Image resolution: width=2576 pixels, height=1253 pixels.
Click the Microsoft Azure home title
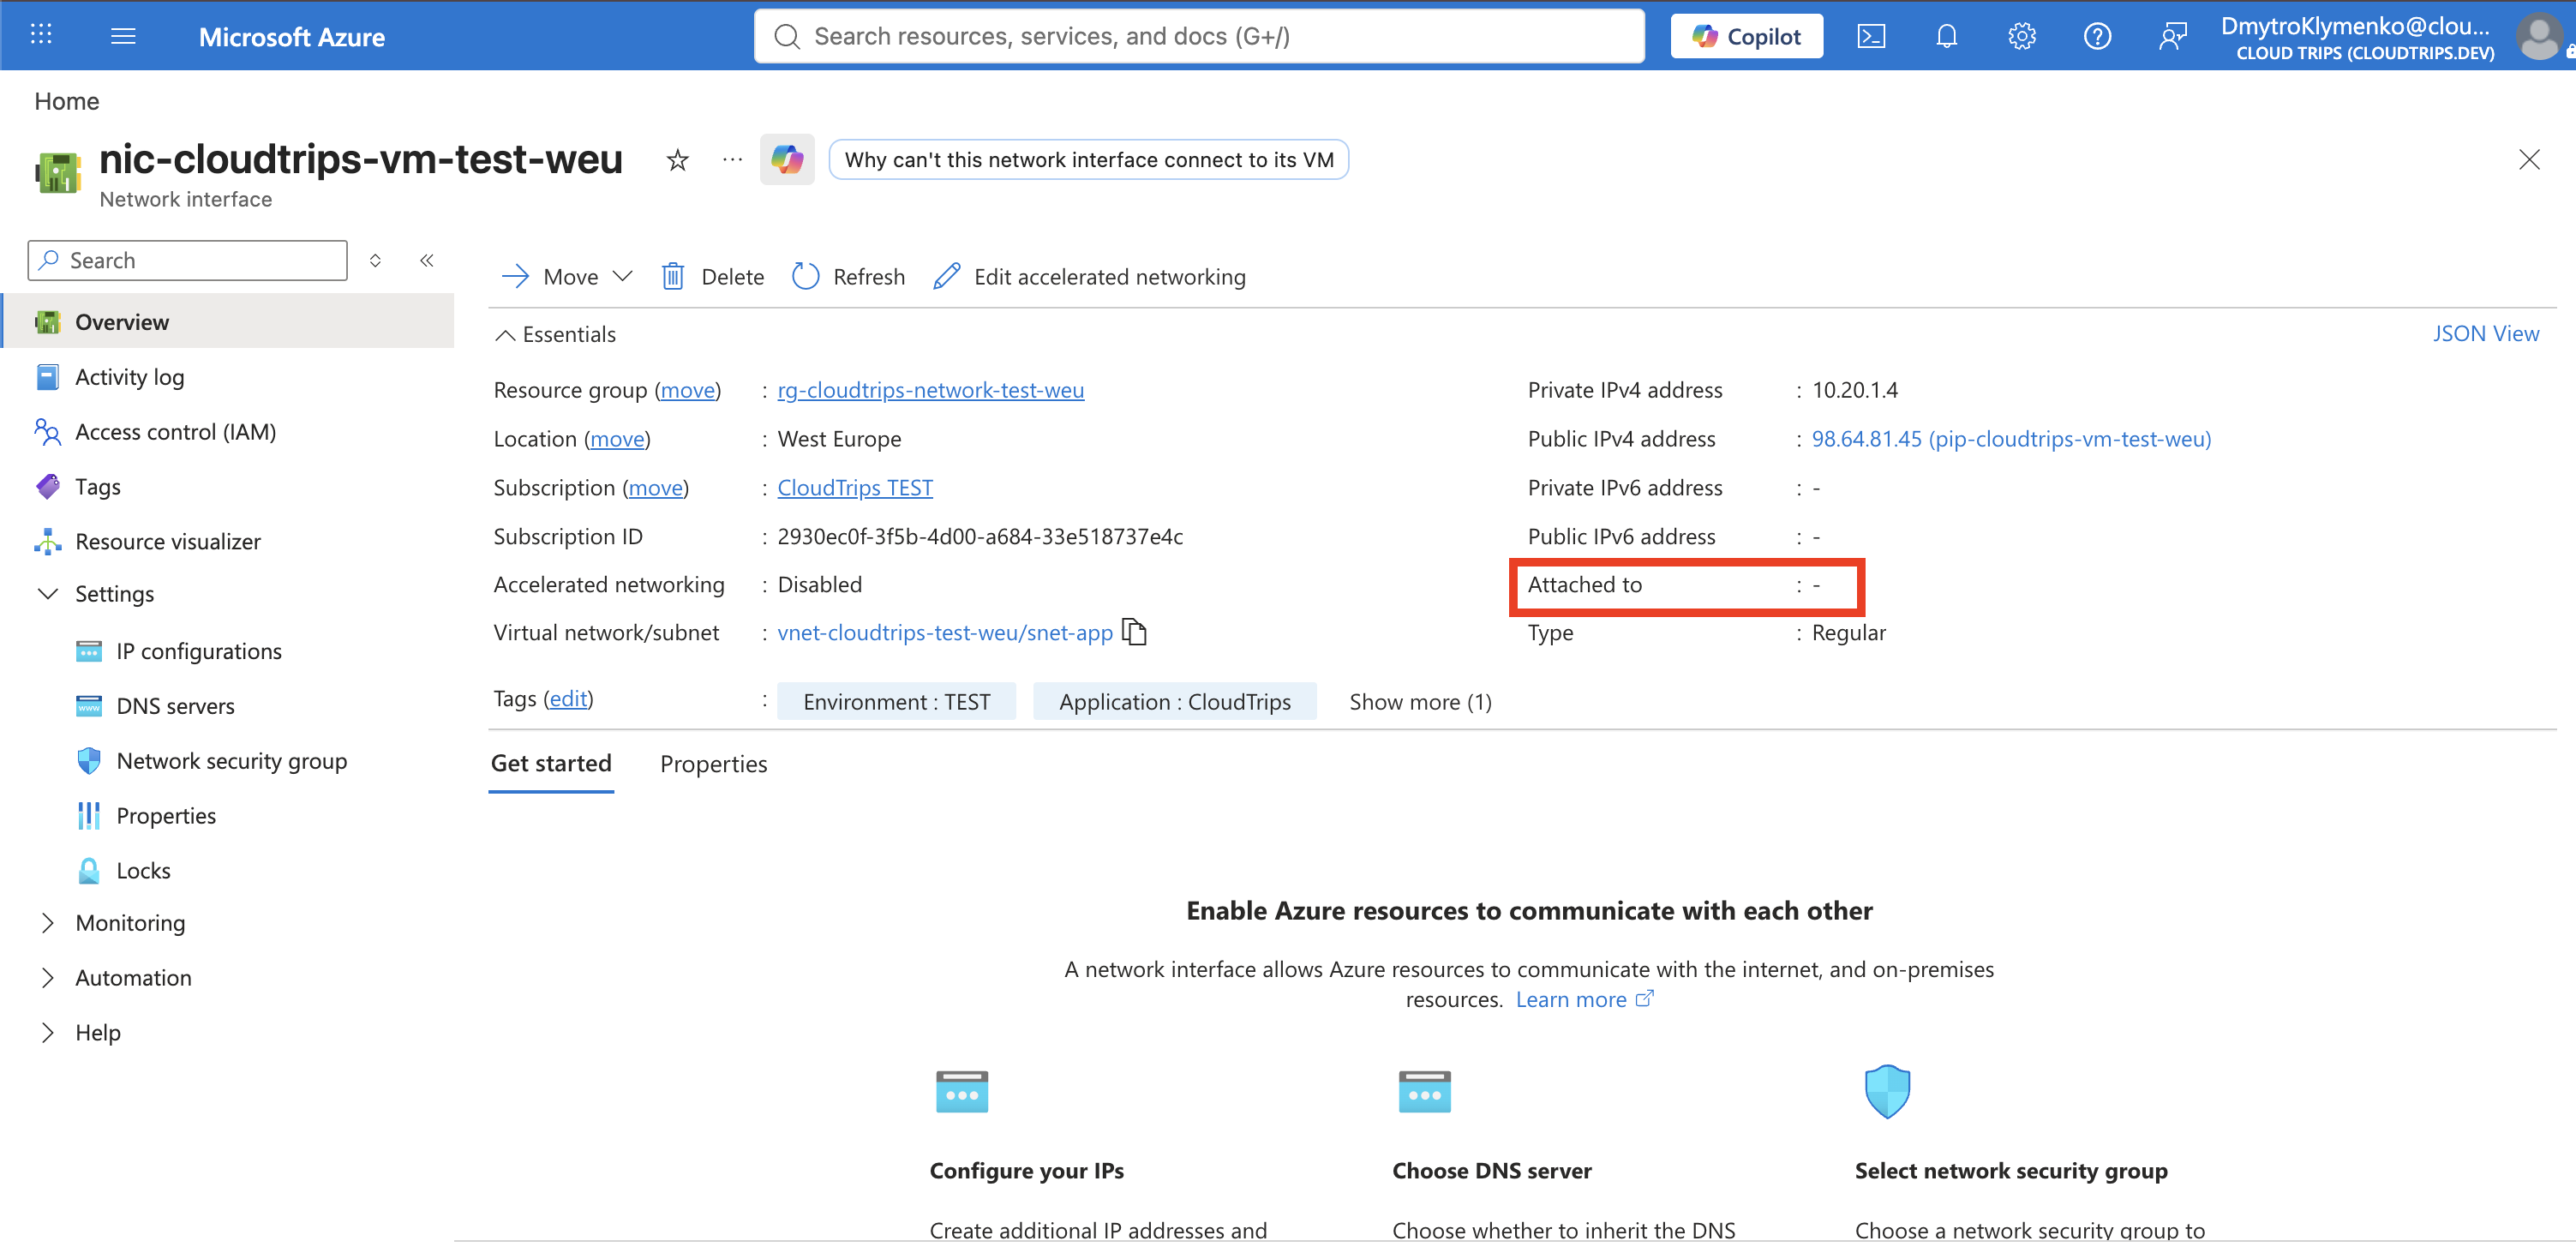[291, 37]
